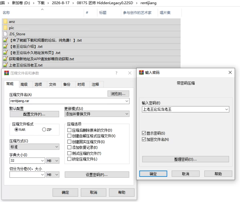Enable 测试压缩的文件 checkbox

[x=69, y=153]
